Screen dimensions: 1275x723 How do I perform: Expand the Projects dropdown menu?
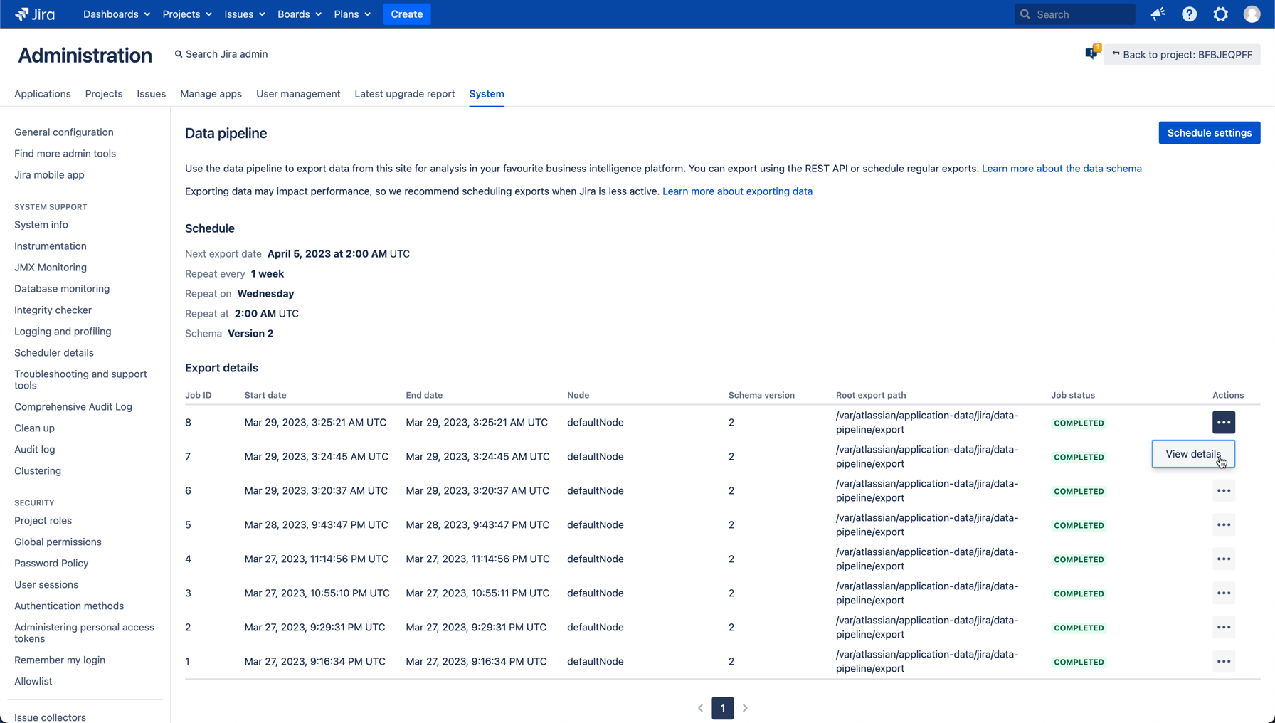(x=186, y=14)
